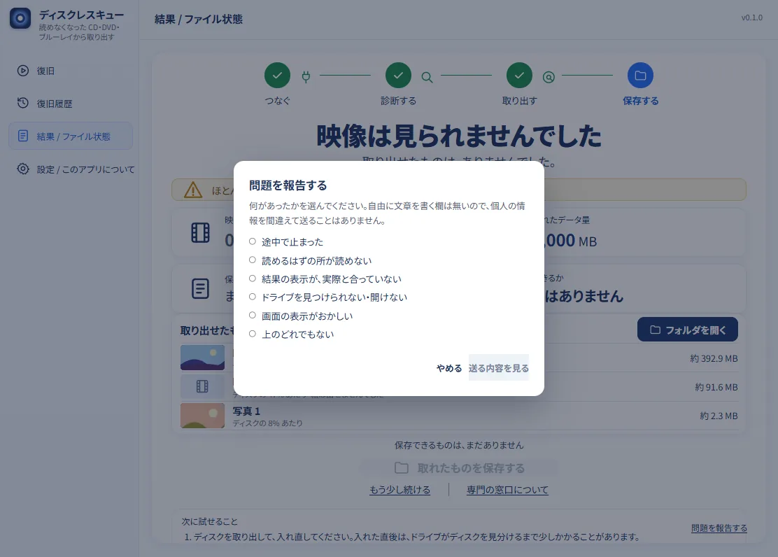
Task: Click the つなぐ step label
Action: (x=277, y=101)
